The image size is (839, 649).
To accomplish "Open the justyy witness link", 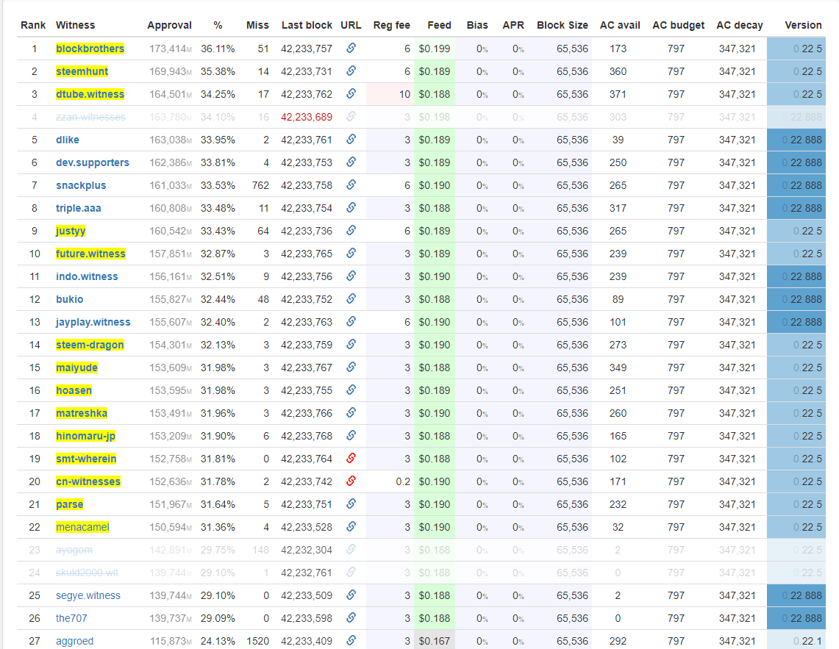I will (x=71, y=231).
